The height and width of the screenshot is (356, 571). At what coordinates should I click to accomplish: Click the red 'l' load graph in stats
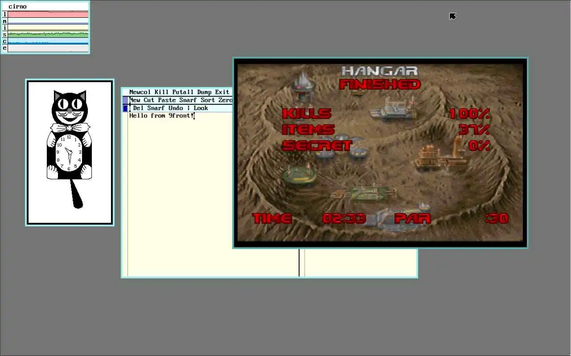coord(48,14)
